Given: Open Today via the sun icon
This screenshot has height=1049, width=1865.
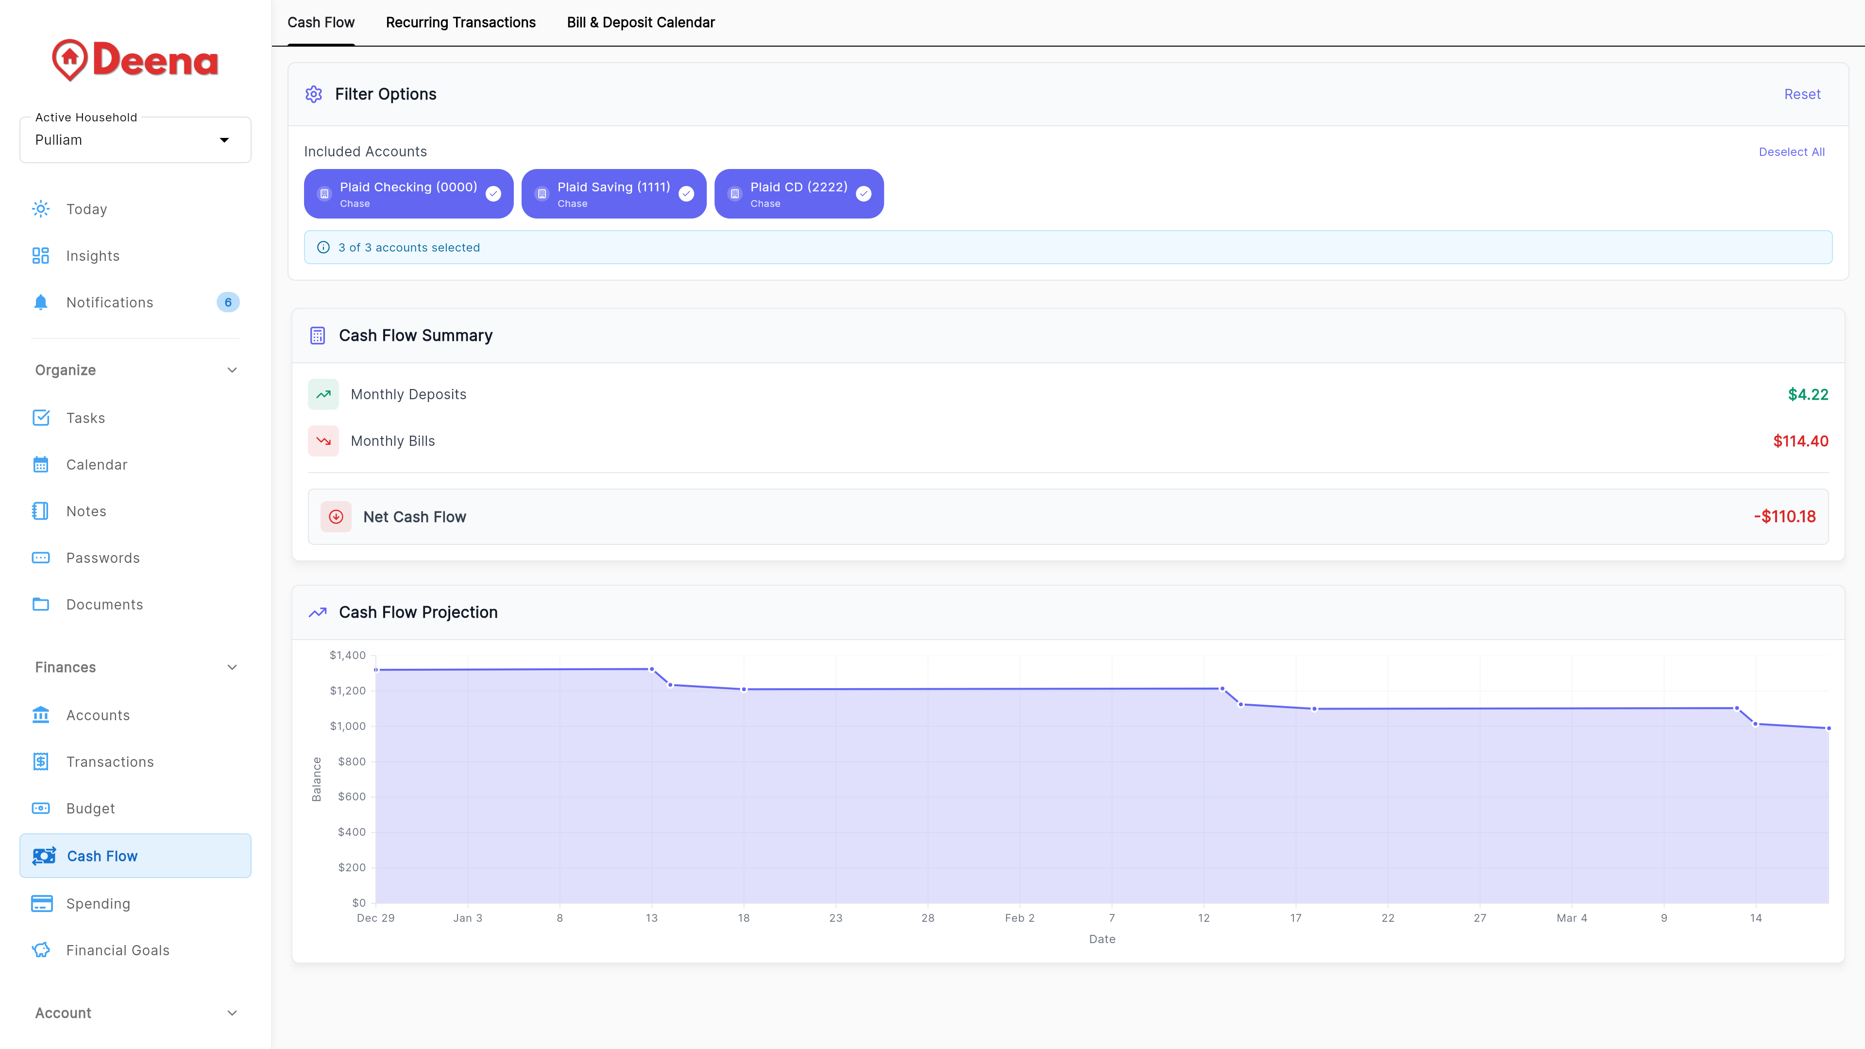Looking at the screenshot, I should (x=41, y=208).
